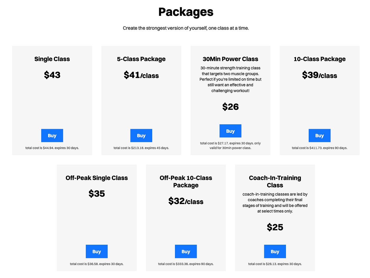
Task: Click Buy under 10-Class Package
Action: point(320,135)
